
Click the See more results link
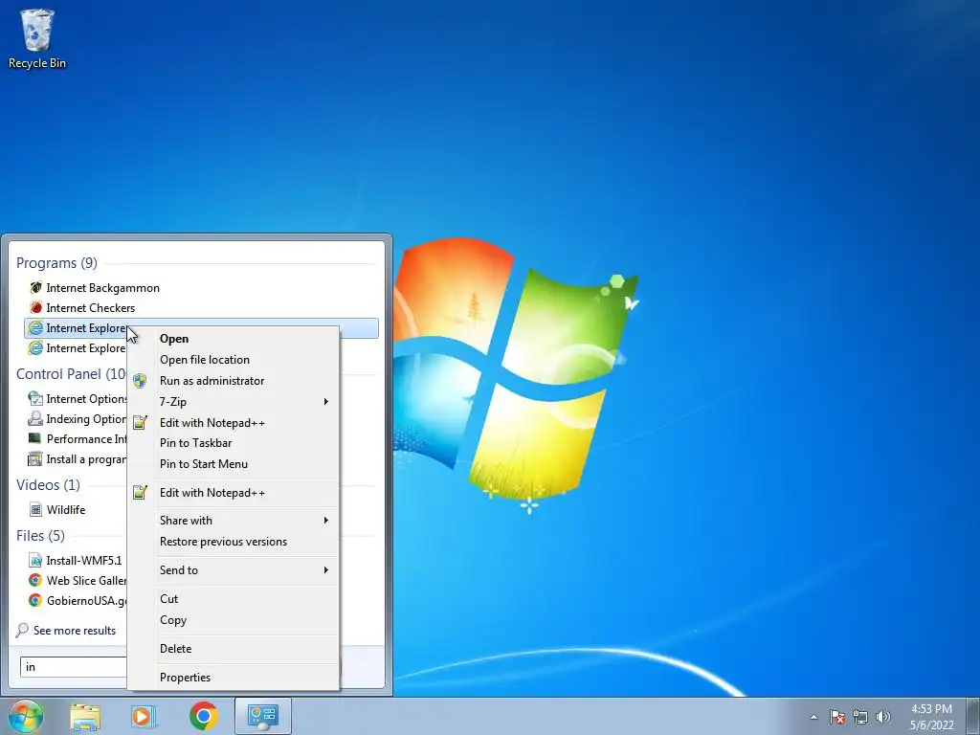tap(75, 631)
